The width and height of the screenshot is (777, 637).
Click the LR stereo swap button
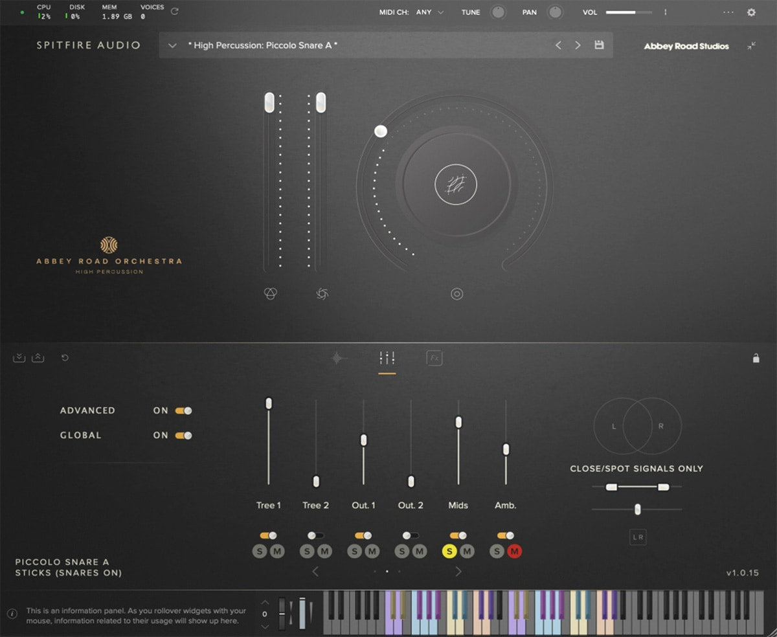point(638,537)
